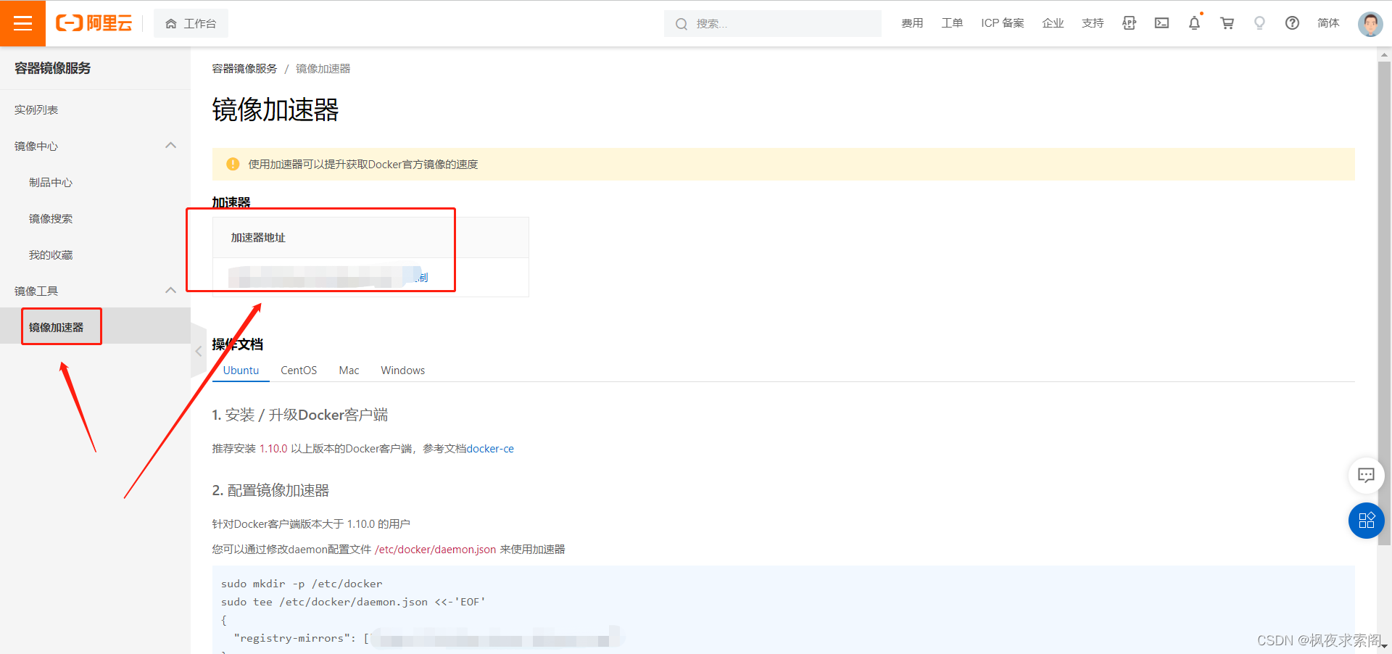Click the Aliyun logo
The image size is (1392, 654).
click(x=94, y=23)
